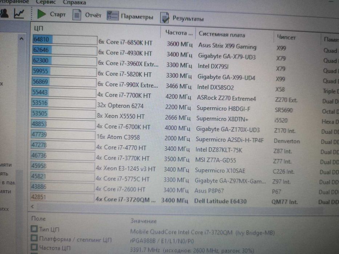Select the 42851 score bar
Image resolution: width=339 pixels, height=254 pixels.
(x=62, y=197)
